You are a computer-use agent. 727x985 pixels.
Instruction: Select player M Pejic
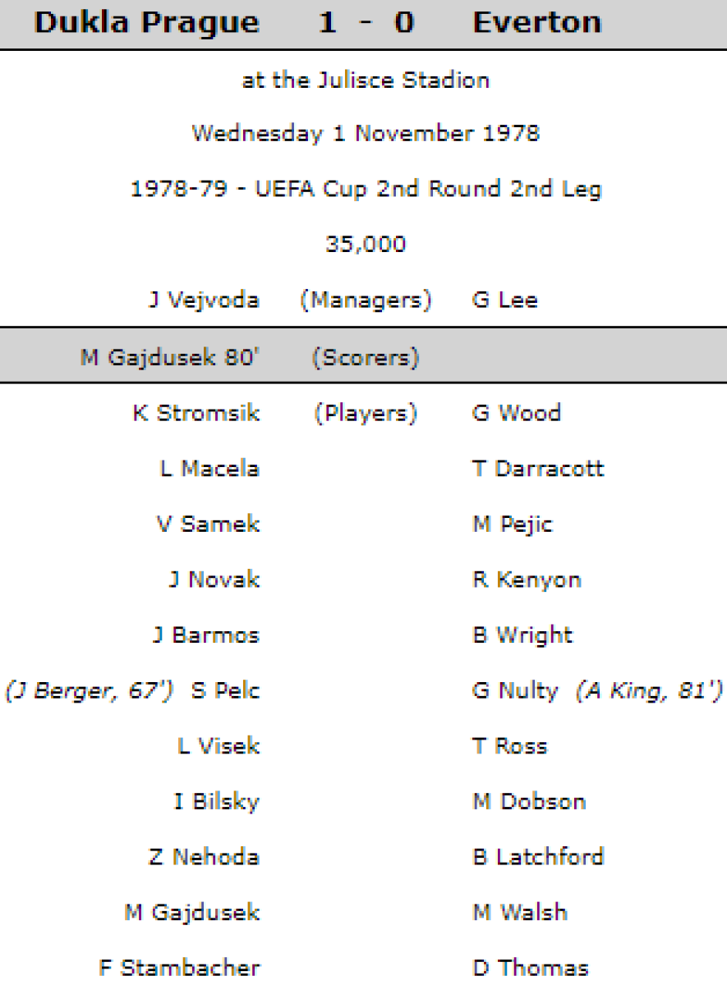pos(513,525)
